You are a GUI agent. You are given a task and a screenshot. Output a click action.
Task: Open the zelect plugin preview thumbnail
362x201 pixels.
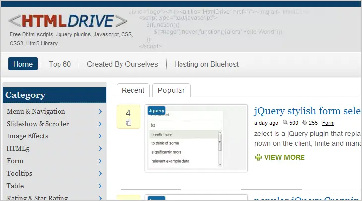[x=196, y=138]
